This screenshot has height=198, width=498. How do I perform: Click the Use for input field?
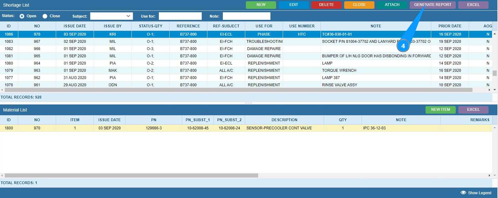(x=180, y=16)
